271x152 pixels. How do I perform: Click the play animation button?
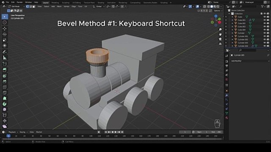116,132
